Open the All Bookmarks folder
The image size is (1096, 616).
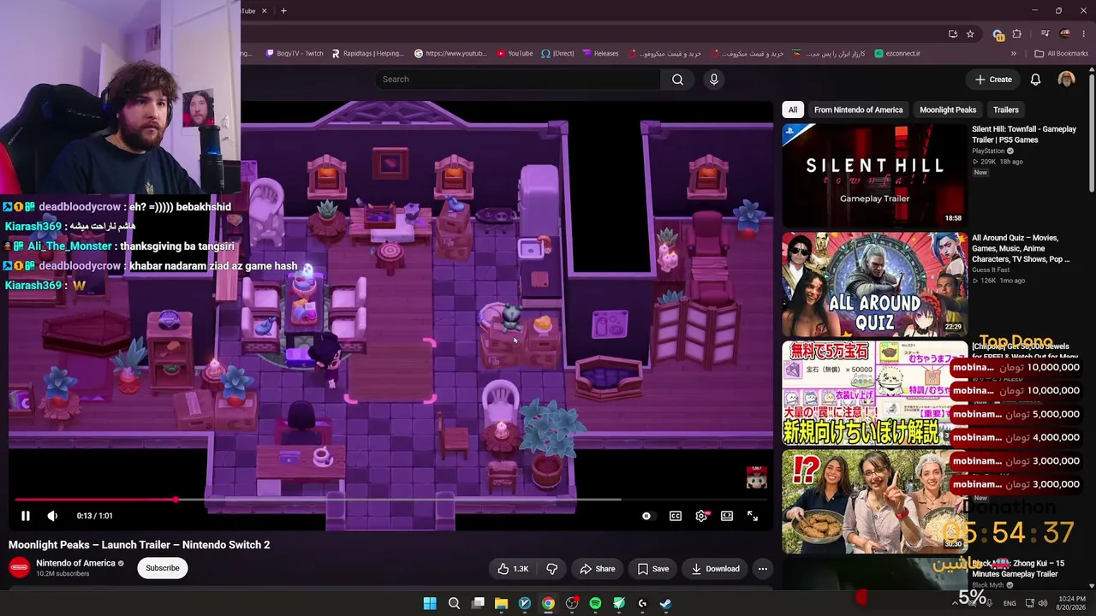click(x=1062, y=53)
